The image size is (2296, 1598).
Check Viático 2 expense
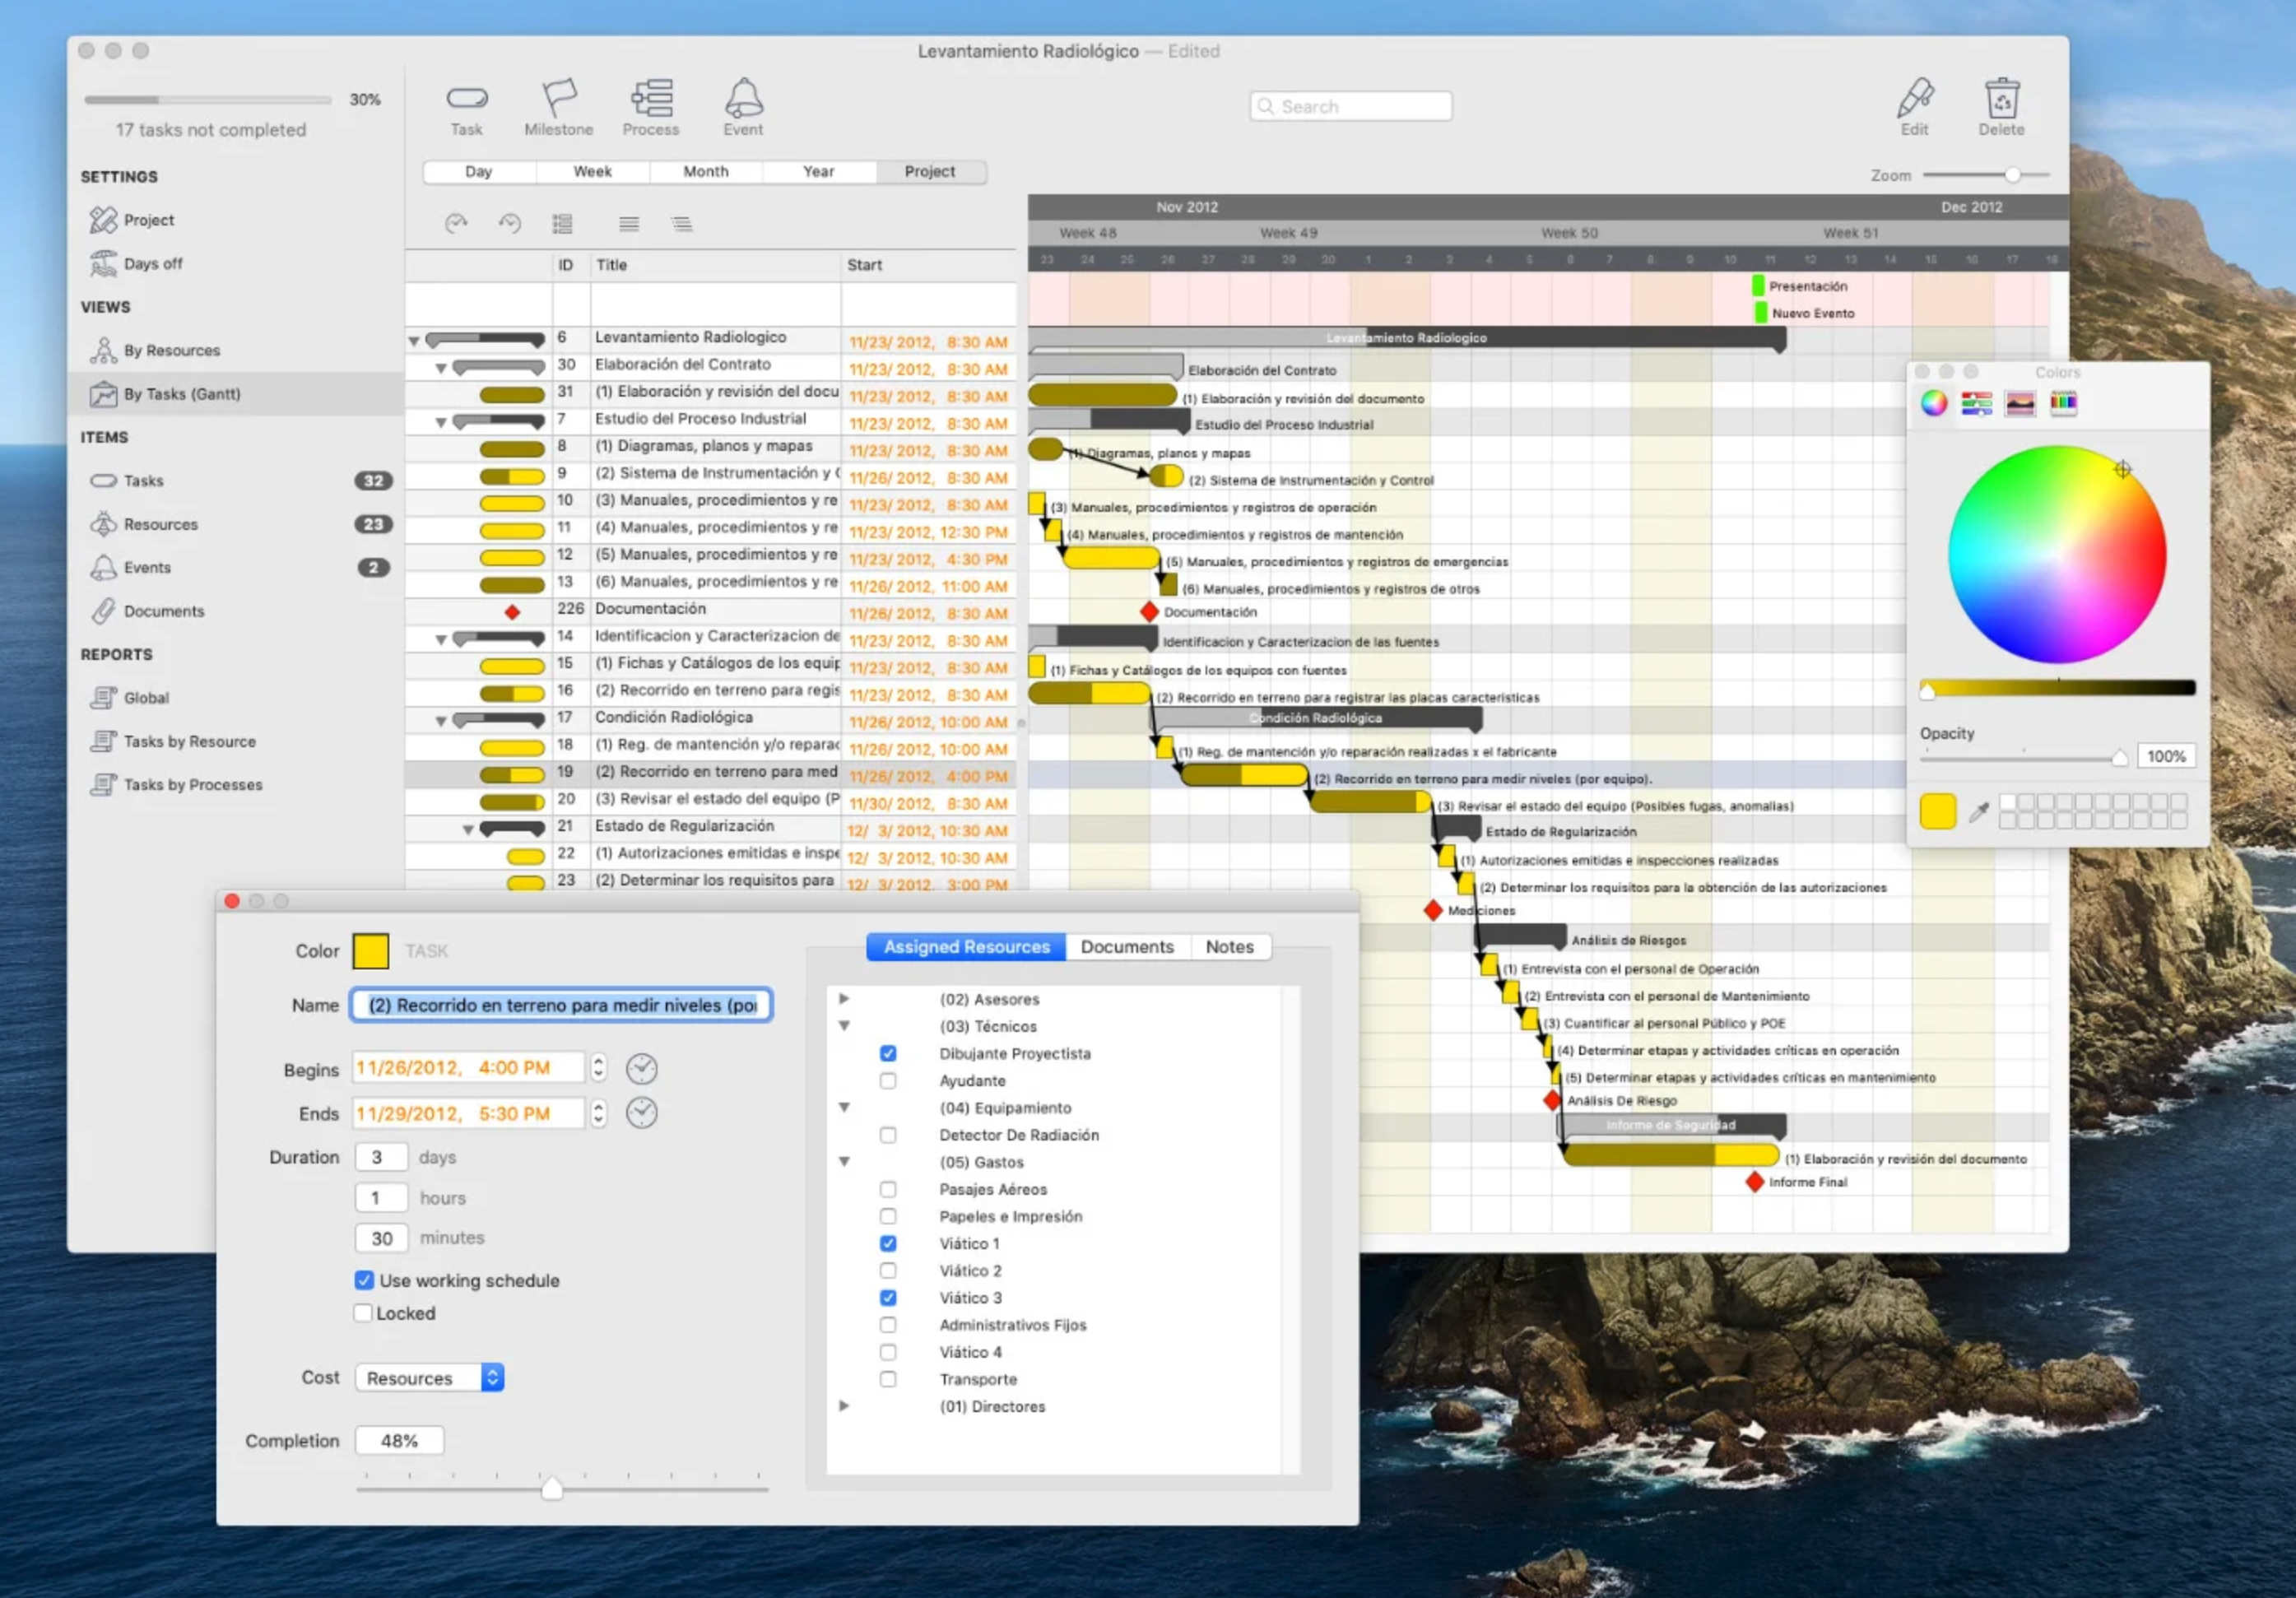pos(888,1271)
